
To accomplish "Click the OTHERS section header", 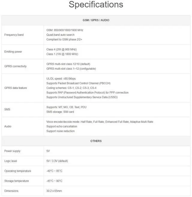I will 96,141.
